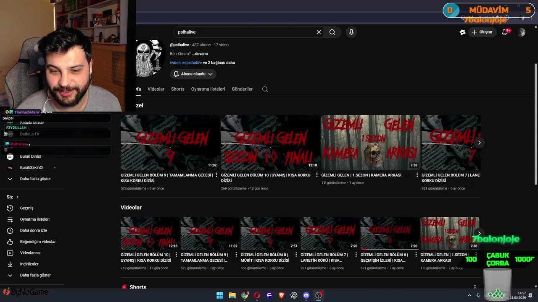Click the magnifier search button
Image resolution: width=538 pixels, height=302 pixels.
[332, 32]
